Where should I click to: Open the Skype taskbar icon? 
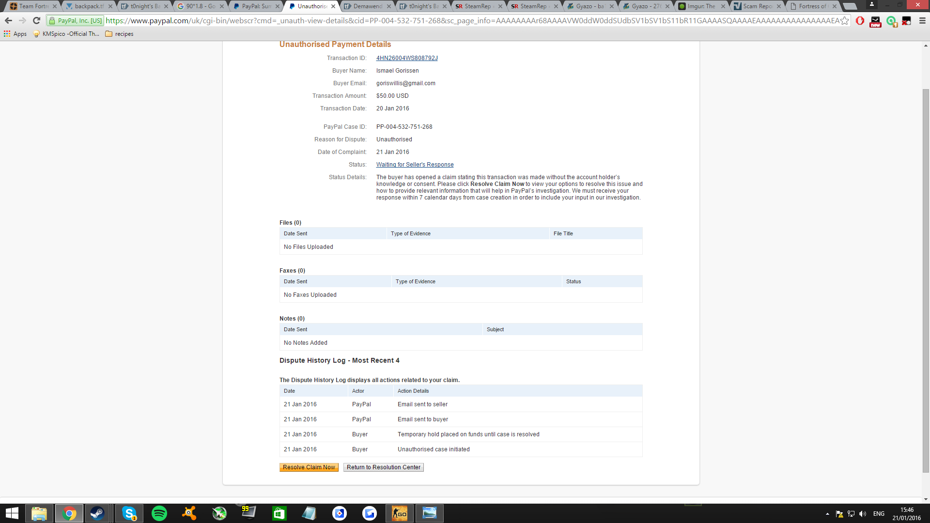pyautogui.click(x=129, y=513)
